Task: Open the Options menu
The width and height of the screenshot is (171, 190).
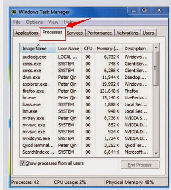Action: pyautogui.click(x=35, y=22)
